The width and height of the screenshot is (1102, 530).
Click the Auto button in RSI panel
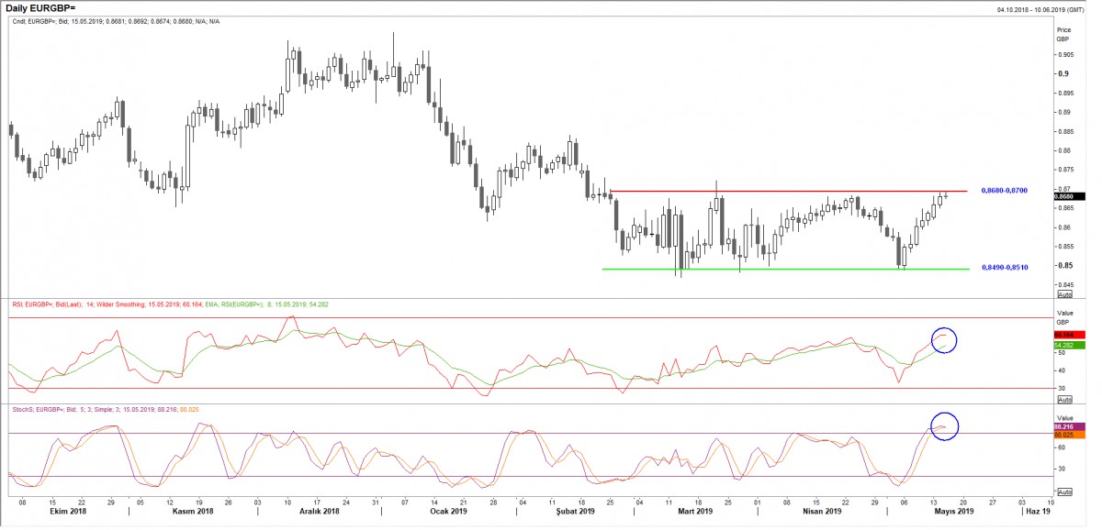point(1065,400)
